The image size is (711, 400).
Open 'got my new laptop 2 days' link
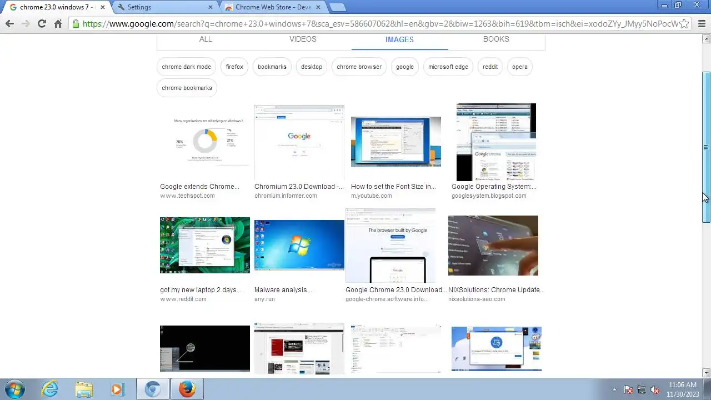click(x=201, y=290)
